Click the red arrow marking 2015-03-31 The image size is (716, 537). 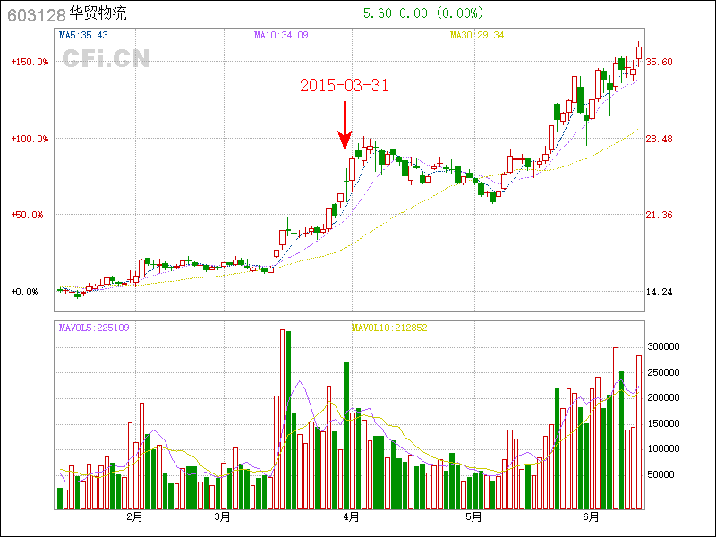pos(345,125)
